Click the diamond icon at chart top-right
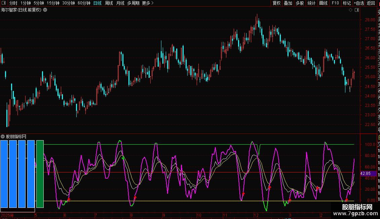Viewport: 380px width, 219px height. pos(350,10)
